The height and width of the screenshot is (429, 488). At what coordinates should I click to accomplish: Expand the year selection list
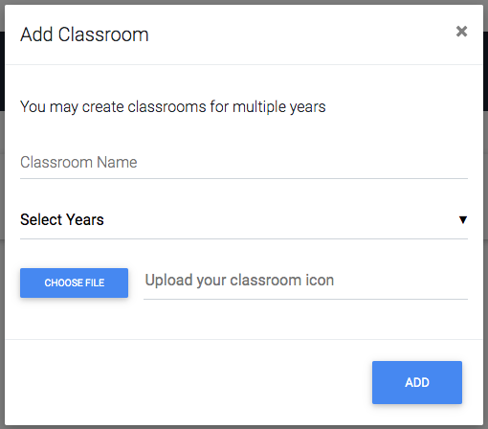click(x=244, y=220)
